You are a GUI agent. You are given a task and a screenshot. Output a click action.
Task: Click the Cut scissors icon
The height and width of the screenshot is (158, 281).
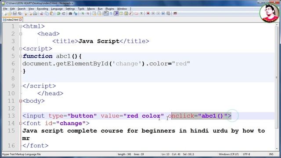pos(42,14)
